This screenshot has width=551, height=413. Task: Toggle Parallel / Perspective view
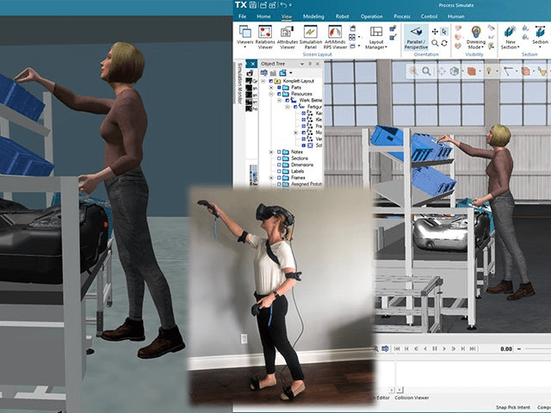pyautogui.click(x=416, y=37)
